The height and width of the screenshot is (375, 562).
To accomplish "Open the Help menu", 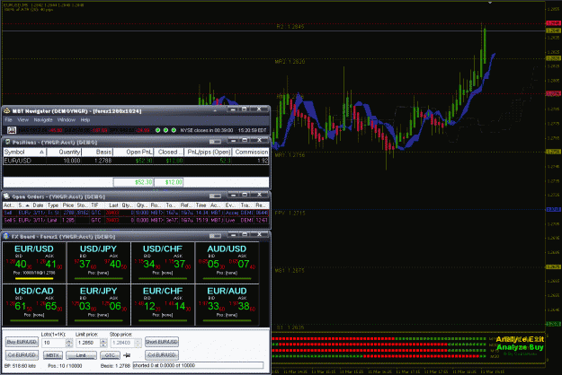I will 85,119.
